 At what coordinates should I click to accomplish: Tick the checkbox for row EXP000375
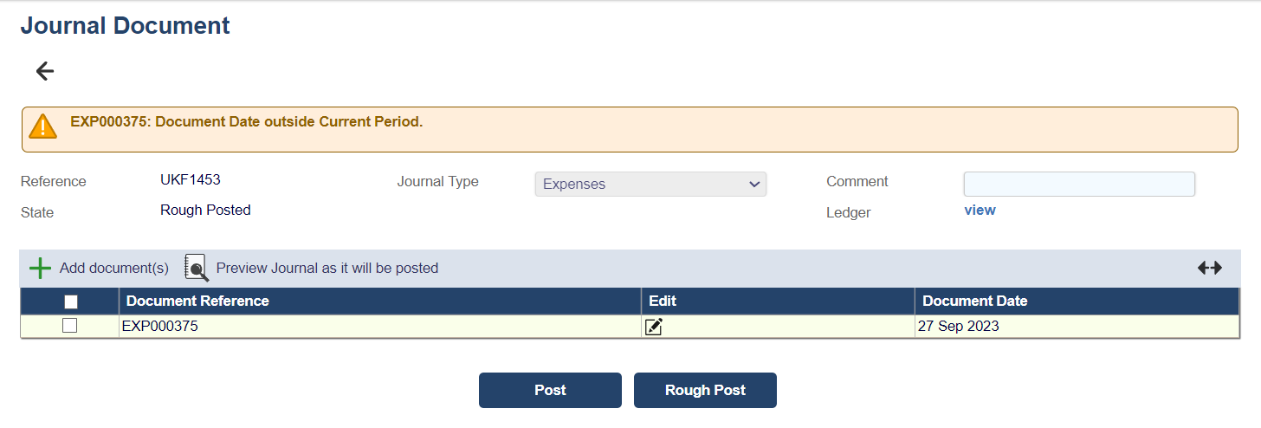70,326
